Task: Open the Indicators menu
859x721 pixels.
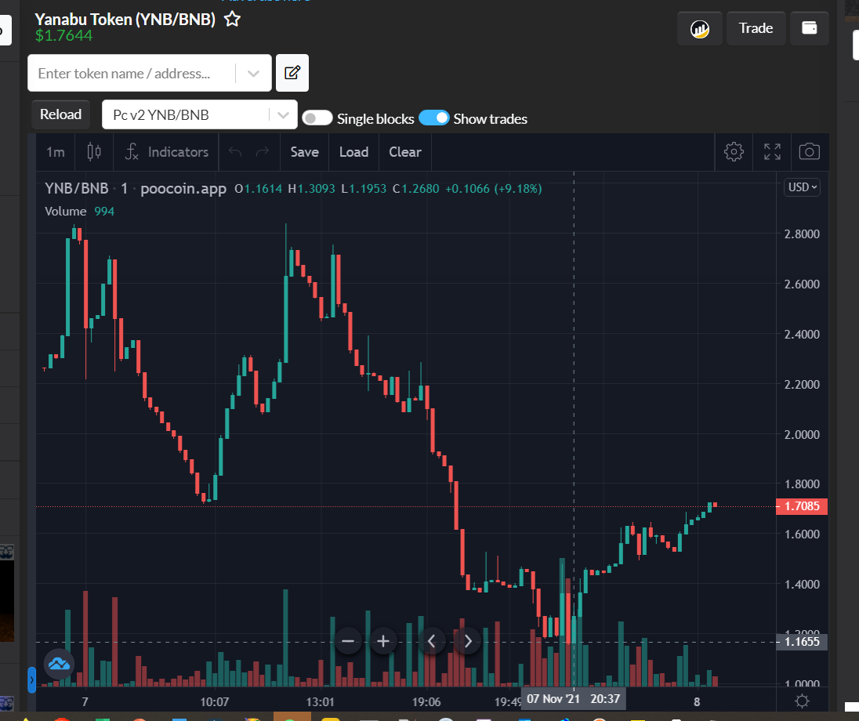Action: pos(166,152)
